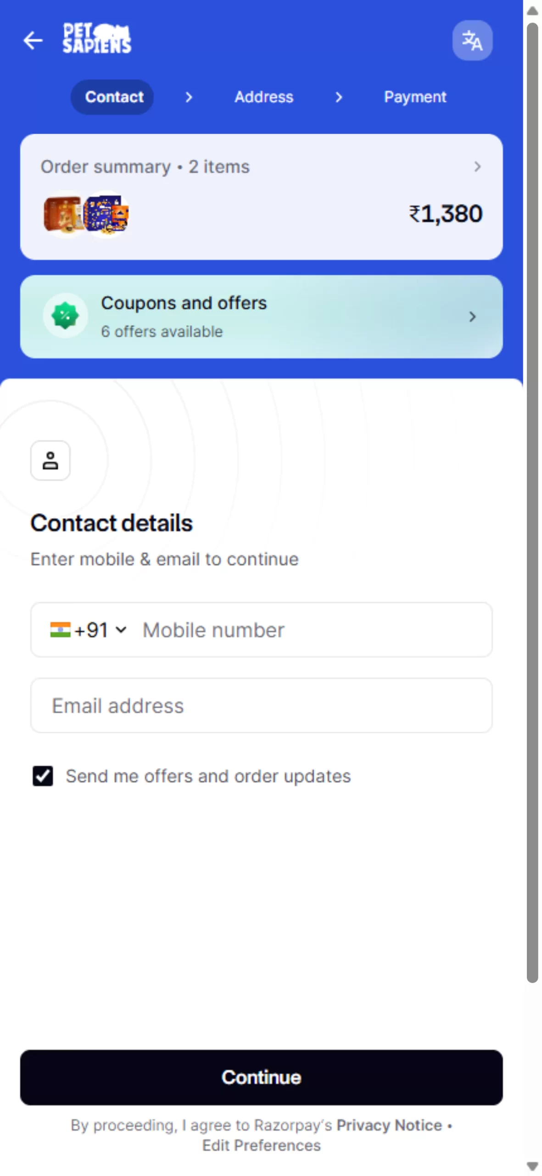542x1176 pixels.
Task: Expand the Order summary chevron
Action: click(477, 166)
